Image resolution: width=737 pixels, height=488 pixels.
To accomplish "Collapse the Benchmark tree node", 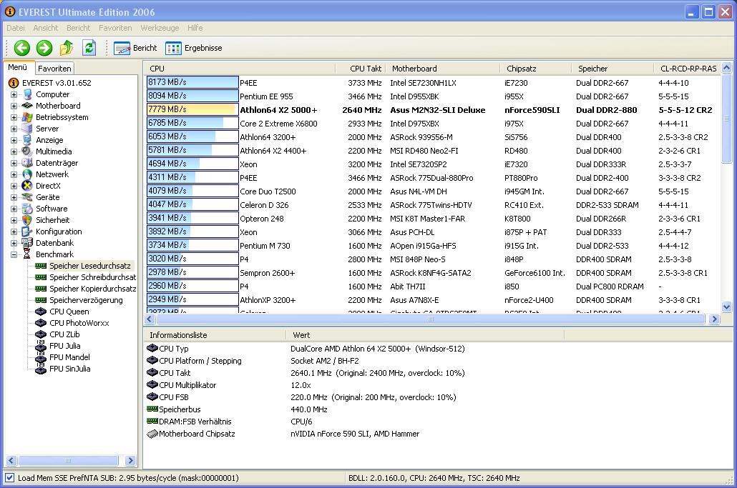I will (14, 254).
